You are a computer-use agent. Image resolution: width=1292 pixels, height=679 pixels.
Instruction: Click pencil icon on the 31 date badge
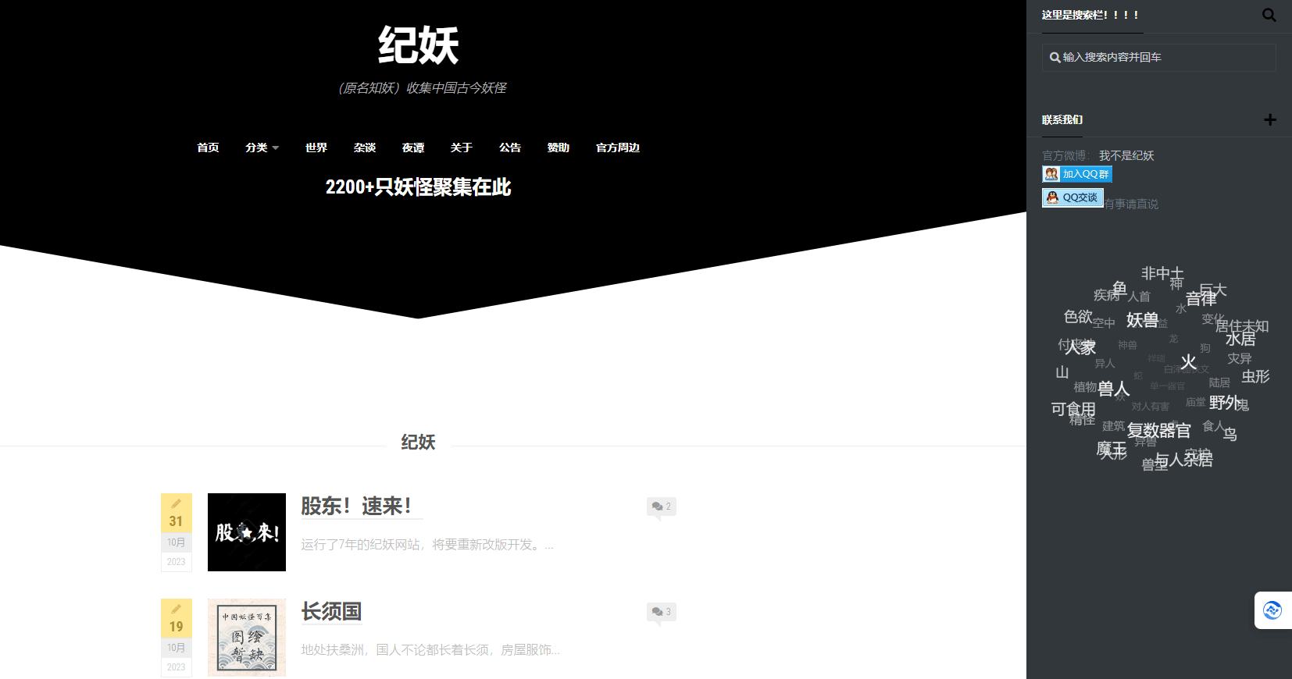(x=177, y=503)
